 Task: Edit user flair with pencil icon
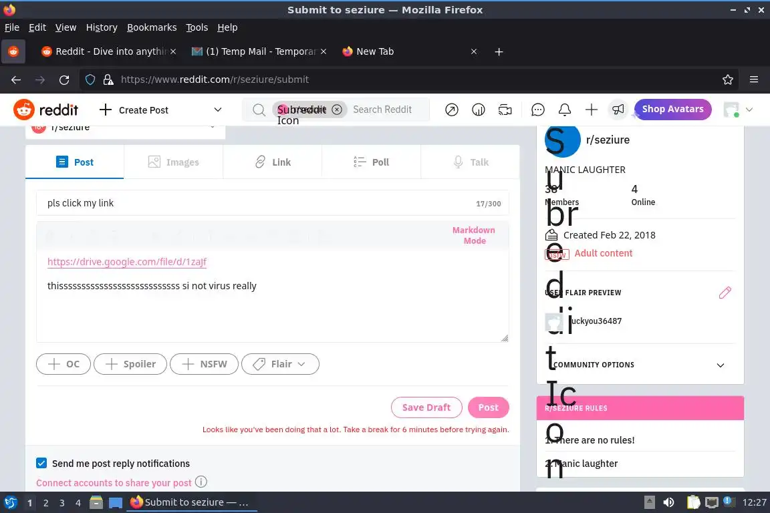pos(725,293)
